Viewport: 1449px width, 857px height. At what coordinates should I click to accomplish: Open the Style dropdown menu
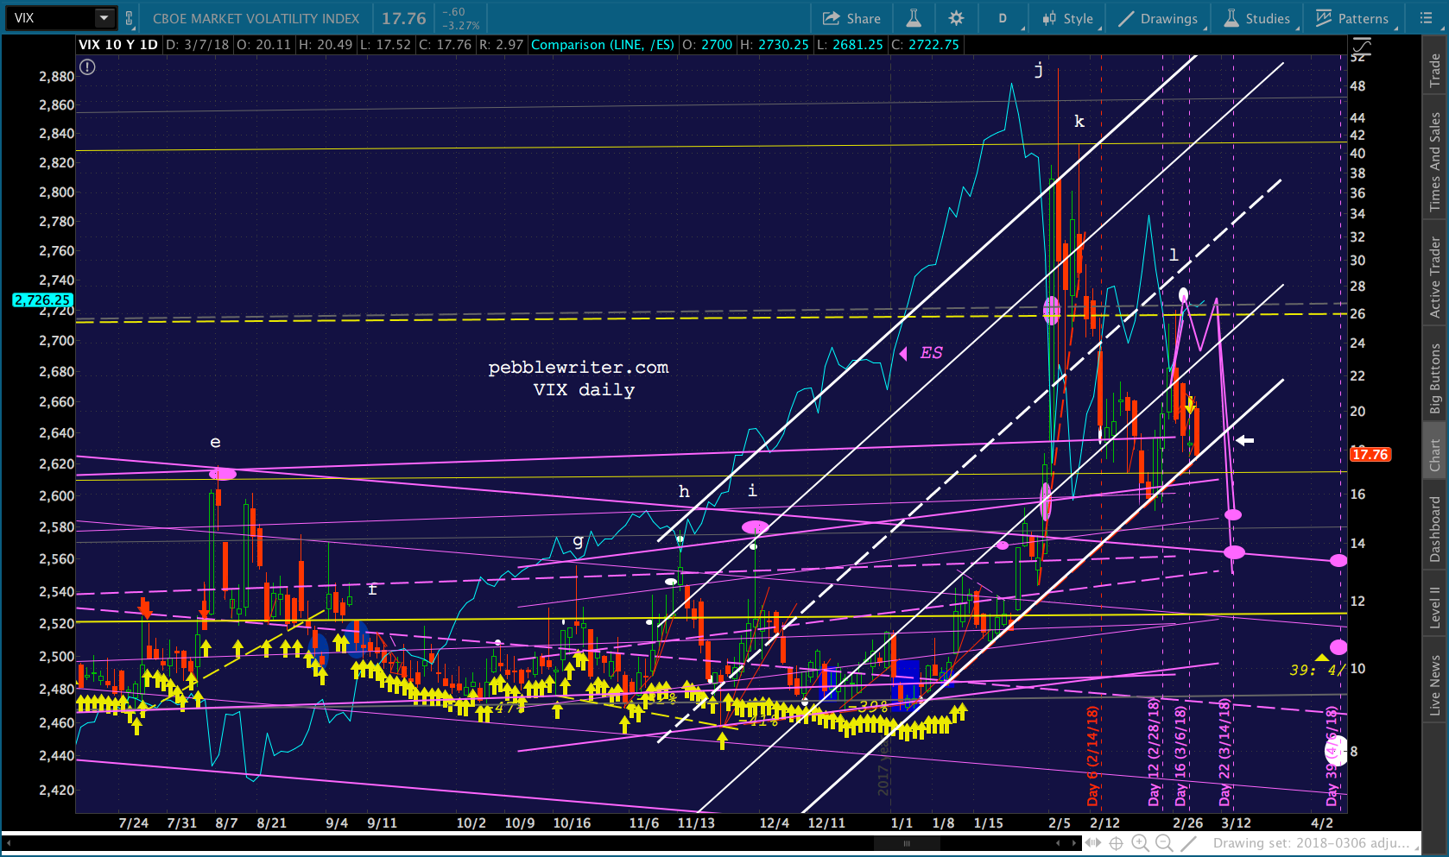point(1068,18)
